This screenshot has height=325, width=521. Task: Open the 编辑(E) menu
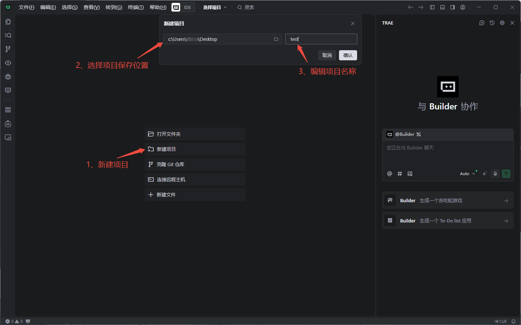click(x=48, y=7)
